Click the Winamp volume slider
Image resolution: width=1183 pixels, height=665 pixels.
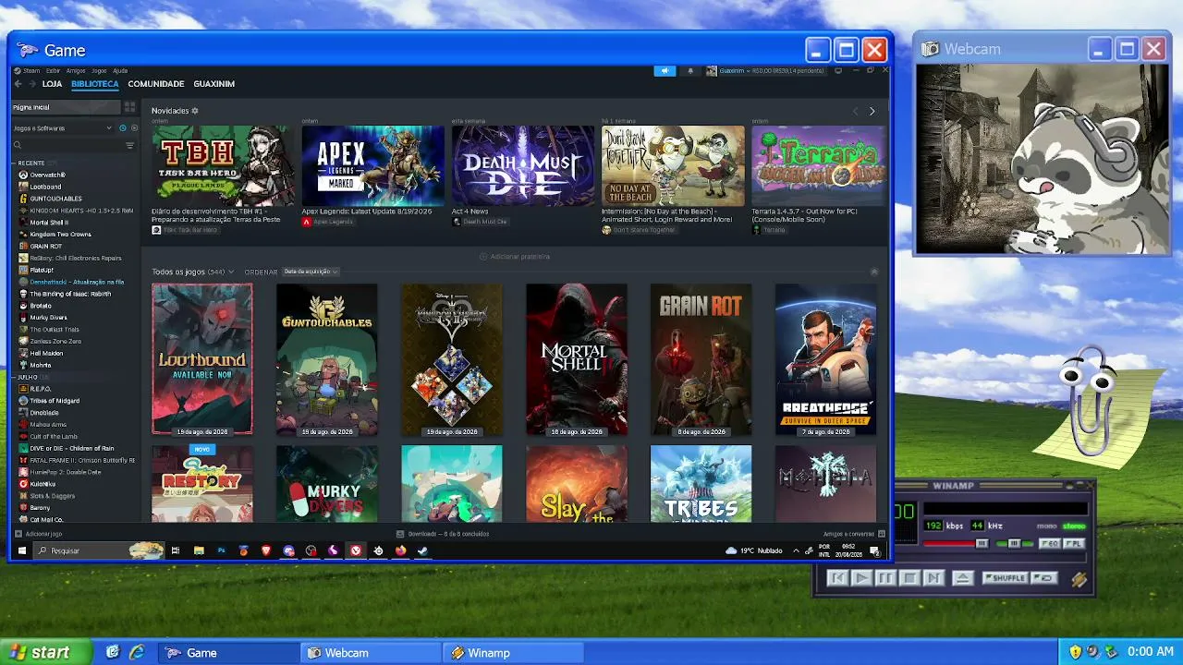(x=956, y=544)
